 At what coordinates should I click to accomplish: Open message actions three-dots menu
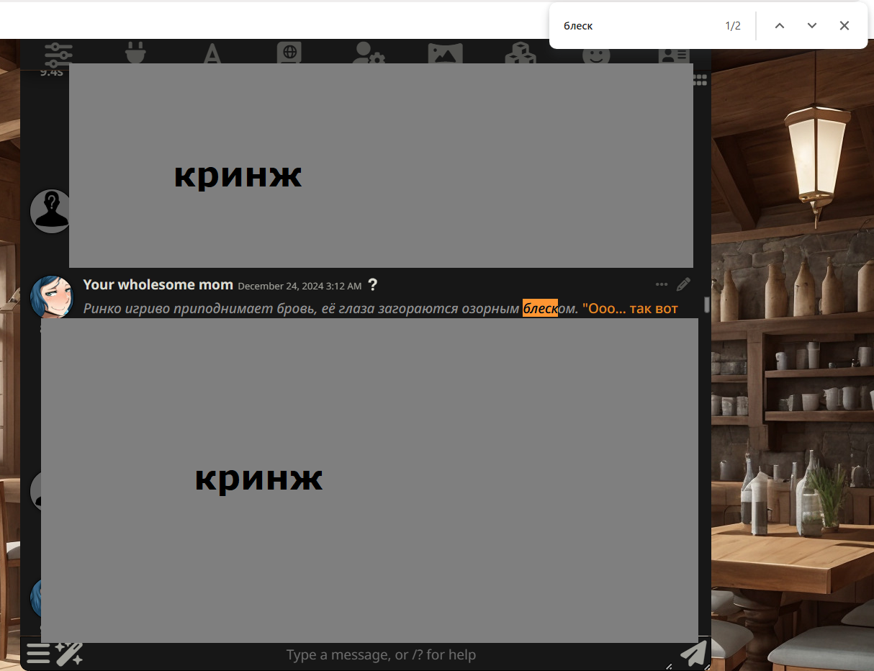662,284
